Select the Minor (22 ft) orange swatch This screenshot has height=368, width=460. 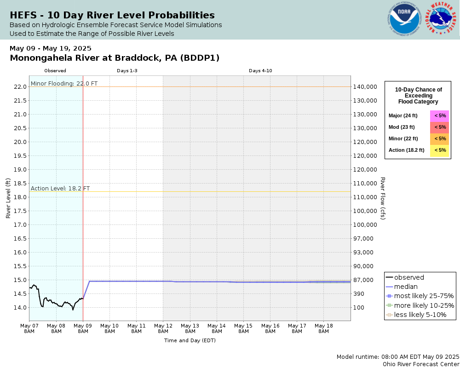tap(439, 139)
